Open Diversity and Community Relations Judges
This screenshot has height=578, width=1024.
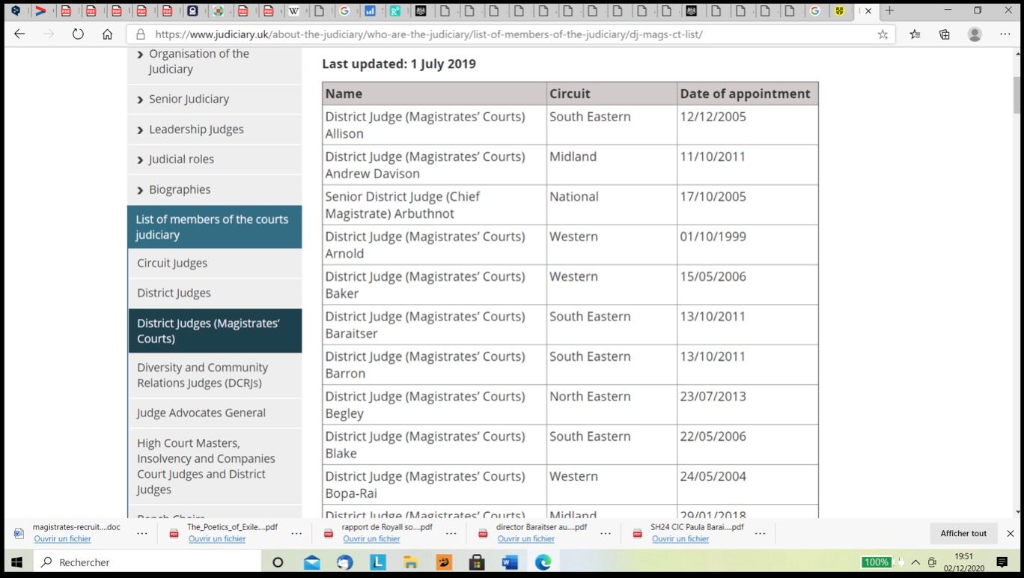tap(215, 375)
